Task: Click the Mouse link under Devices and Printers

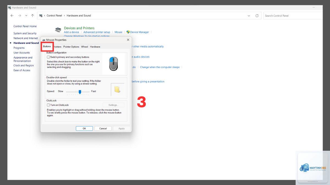Action: click(119, 32)
